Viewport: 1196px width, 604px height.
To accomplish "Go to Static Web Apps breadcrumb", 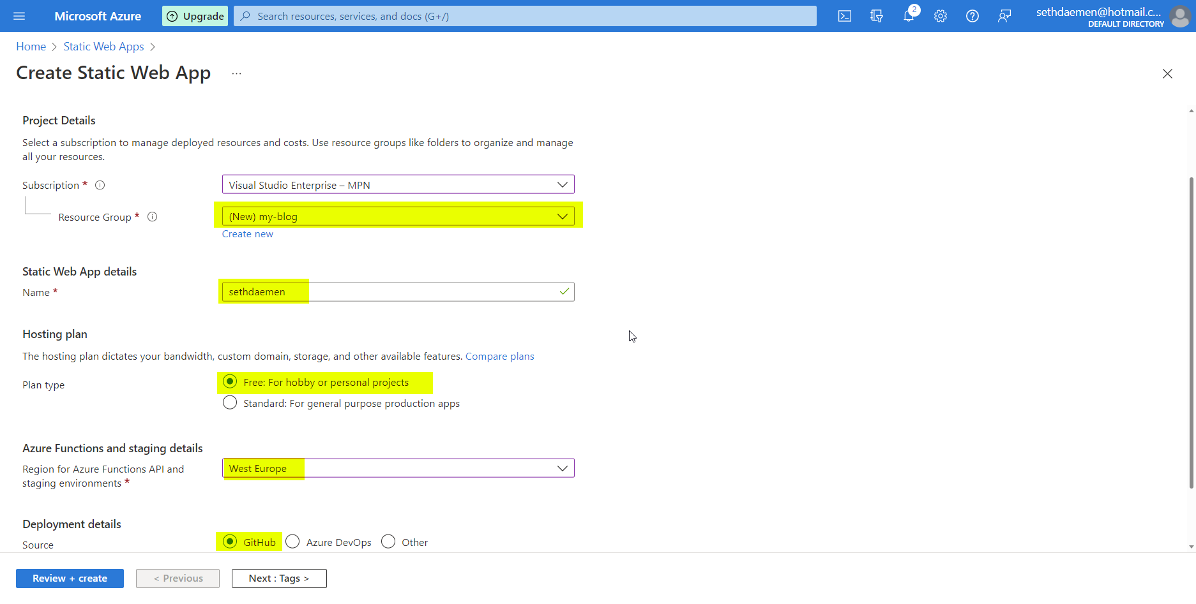I will (x=103, y=47).
